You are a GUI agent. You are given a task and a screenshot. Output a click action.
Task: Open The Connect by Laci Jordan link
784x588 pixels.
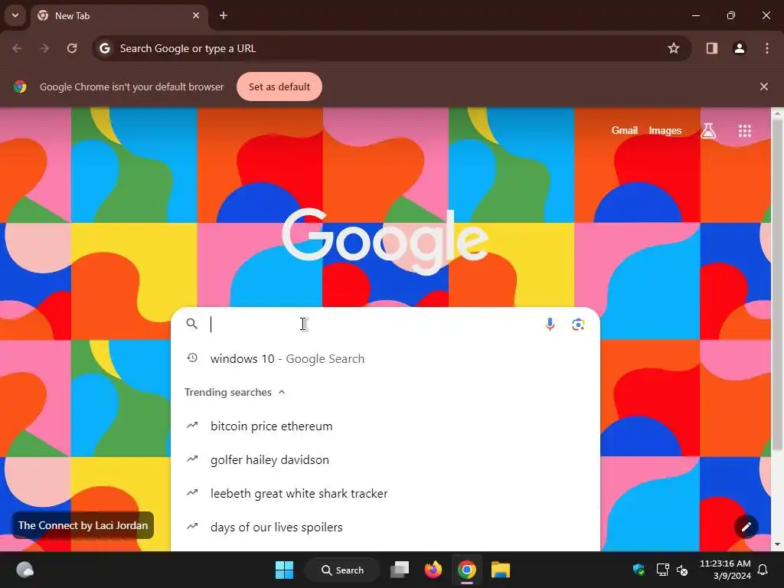(83, 525)
